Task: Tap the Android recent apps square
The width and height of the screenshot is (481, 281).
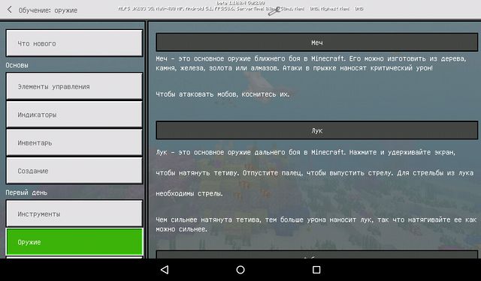Action: tap(316, 269)
